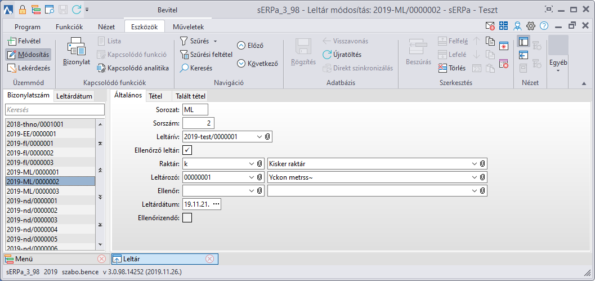Open the Leltárdátum date picker ellipsis
Viewport: 595px width, 281px height.
point(216,204)
